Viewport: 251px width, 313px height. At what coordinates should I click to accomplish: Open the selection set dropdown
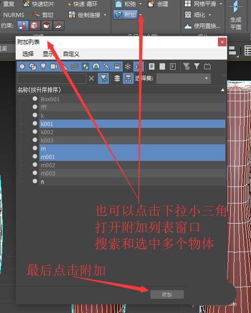pos(183,79)
